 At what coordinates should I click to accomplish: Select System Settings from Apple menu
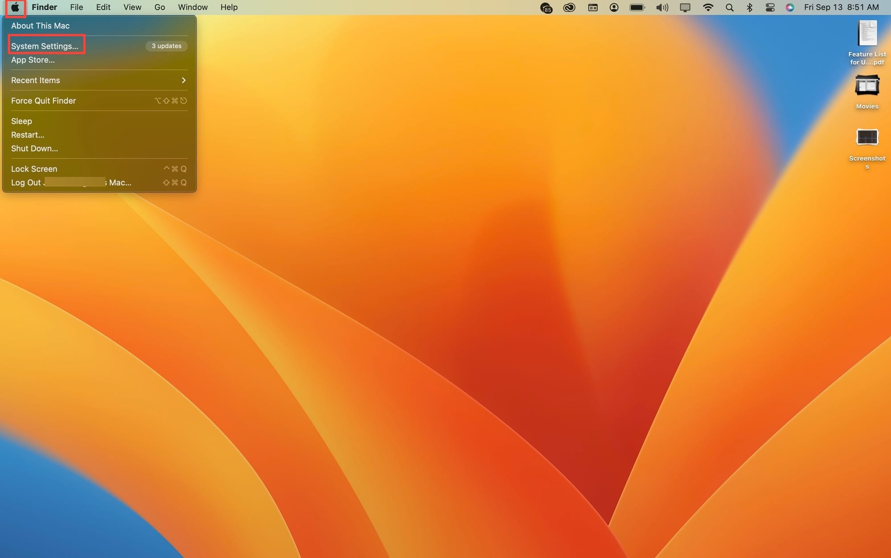coord(45,46)
